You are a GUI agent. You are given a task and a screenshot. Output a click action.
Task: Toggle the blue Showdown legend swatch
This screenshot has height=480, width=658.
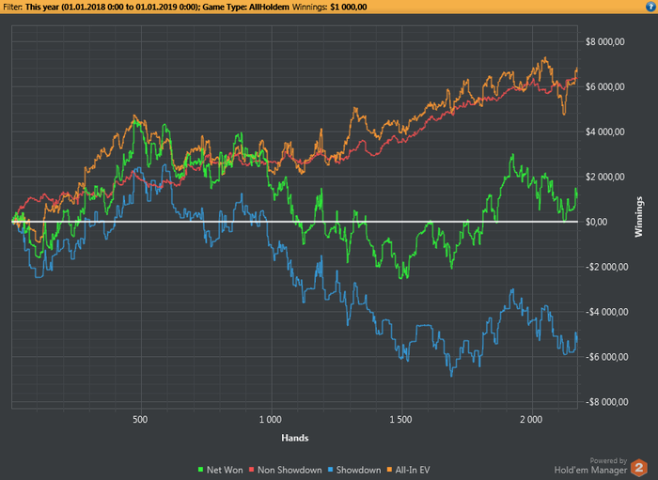(330, 470)
